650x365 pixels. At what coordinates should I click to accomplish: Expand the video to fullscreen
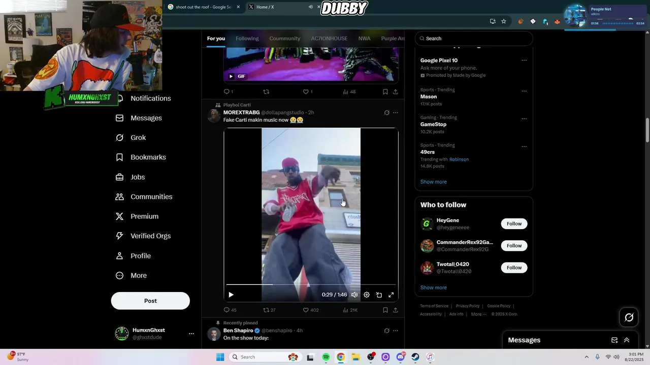click(391, 295)
